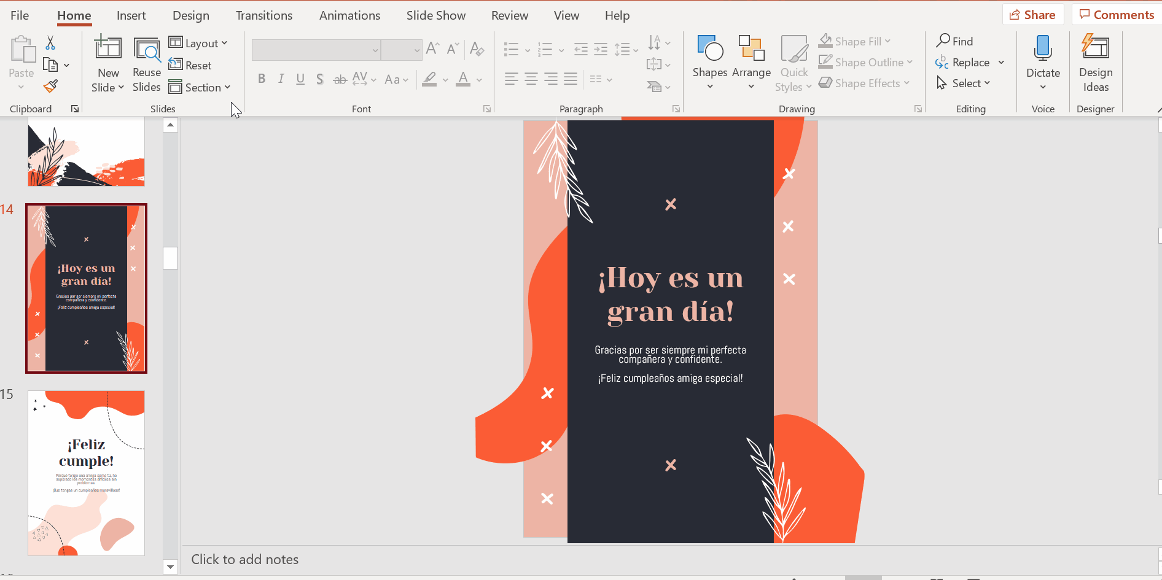
Task: Open the Select dropdown in Editing
Action: point(964,83)
